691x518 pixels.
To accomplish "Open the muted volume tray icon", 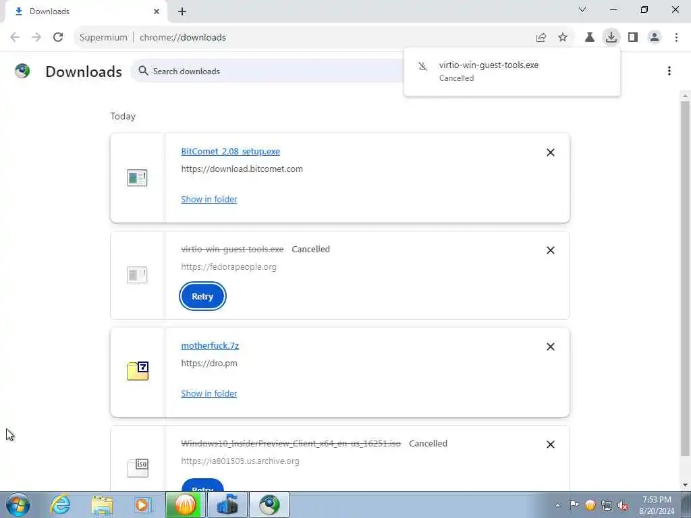I will [623, 505].
